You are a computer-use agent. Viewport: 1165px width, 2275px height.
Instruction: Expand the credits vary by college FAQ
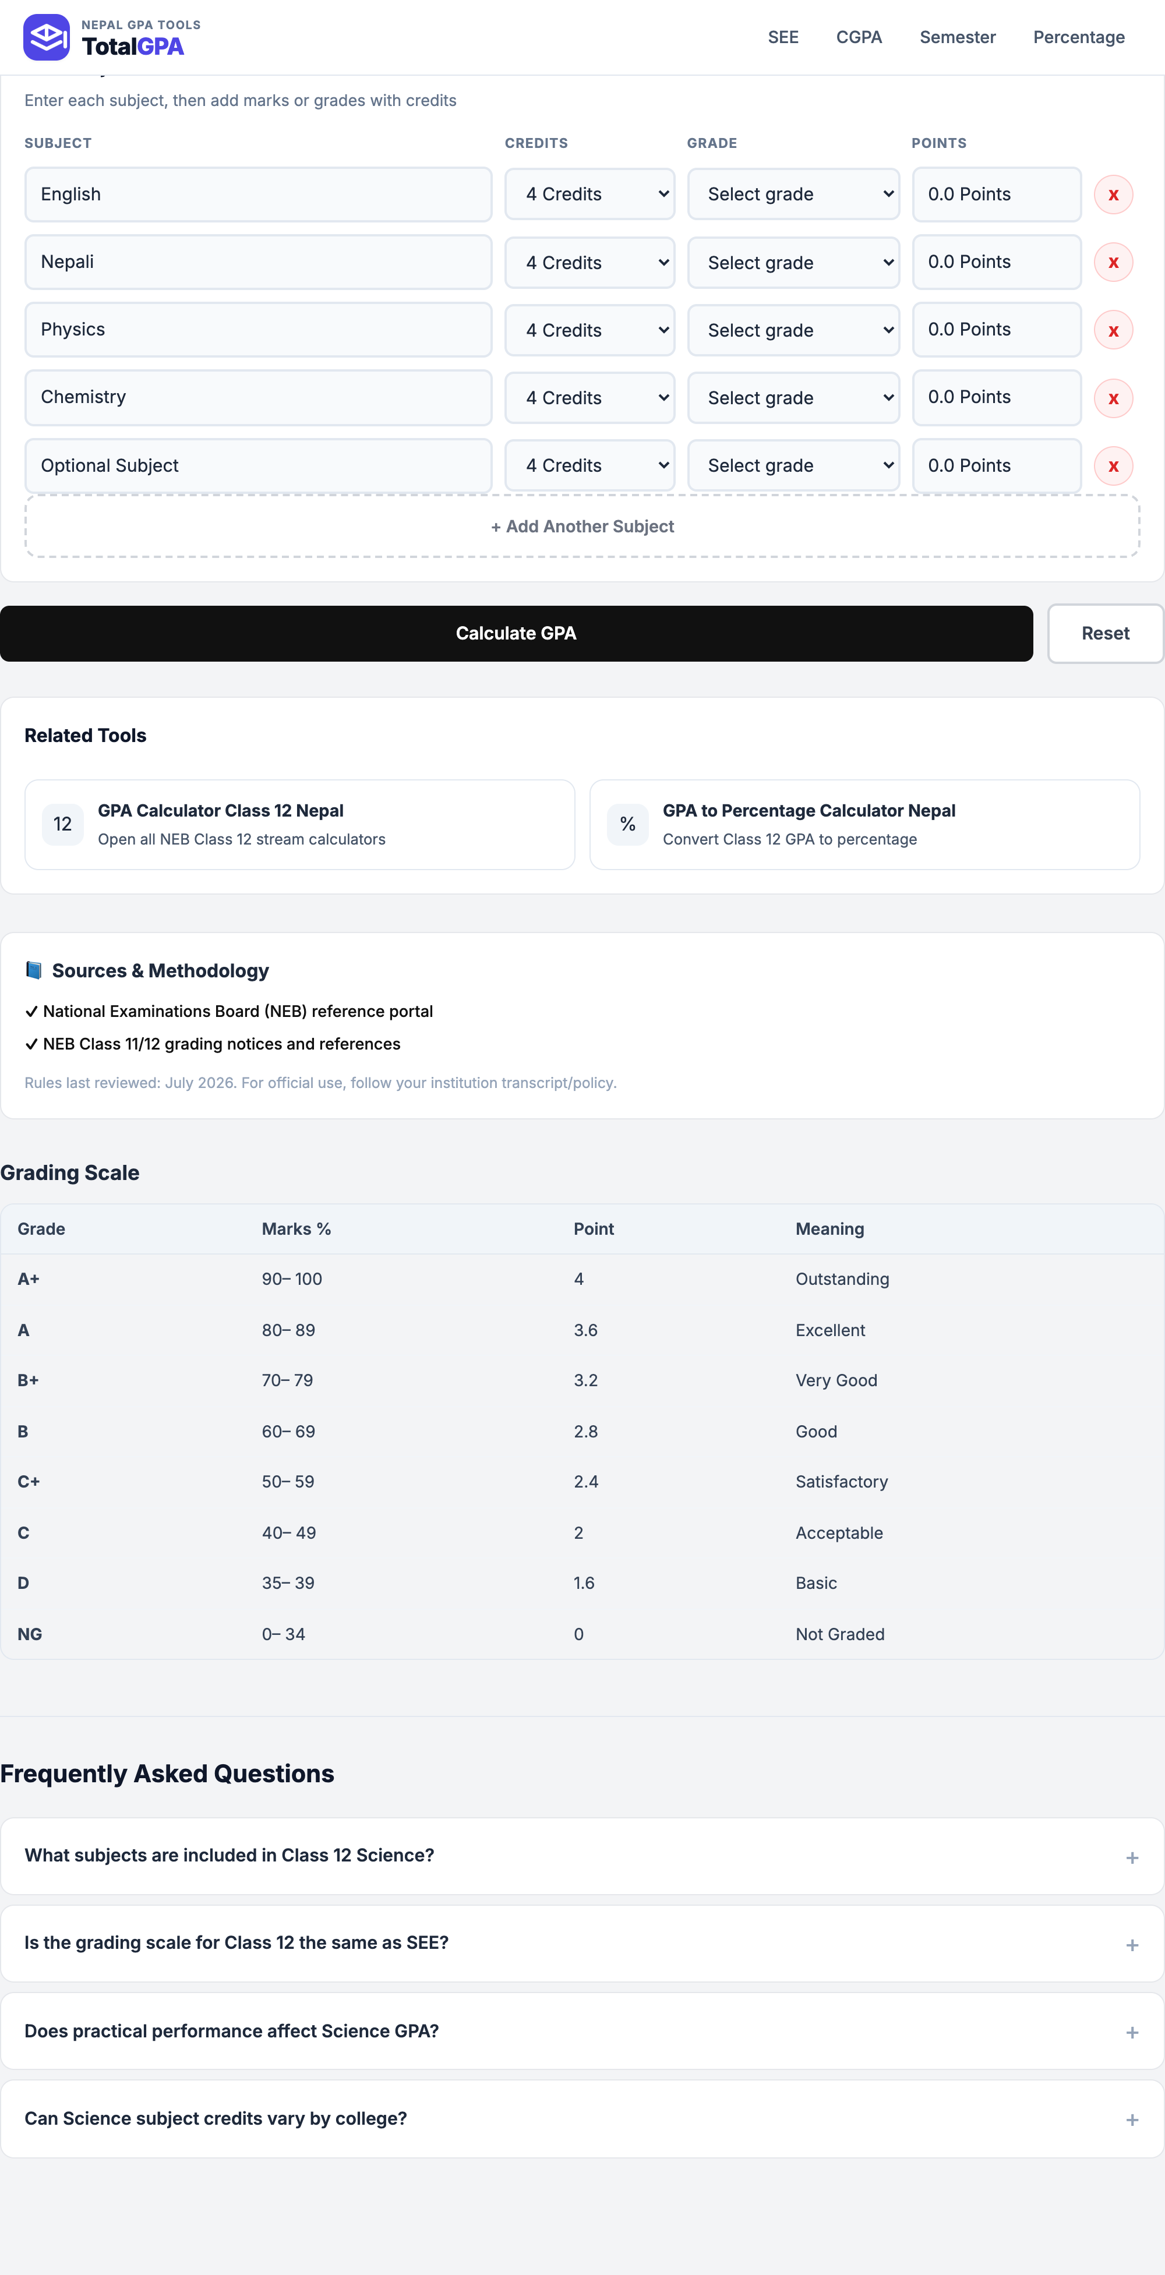pyautogui.click(x=582, y=2118)
